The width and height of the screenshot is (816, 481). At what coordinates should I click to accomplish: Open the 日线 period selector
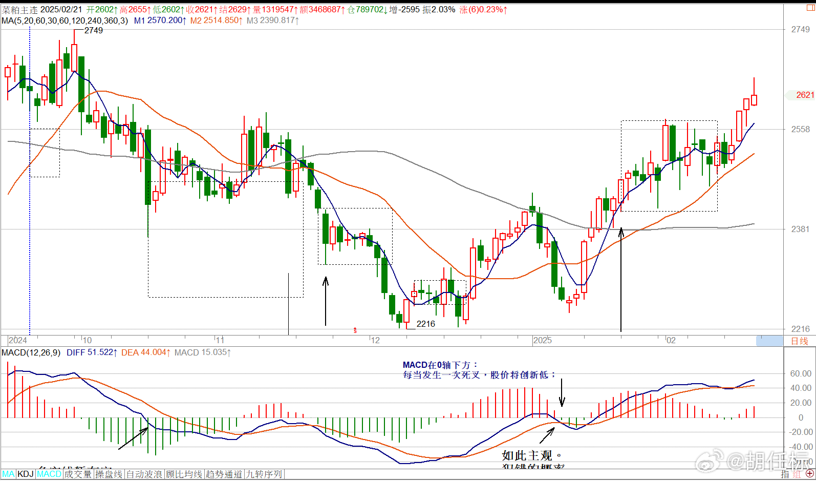[800, 341]
